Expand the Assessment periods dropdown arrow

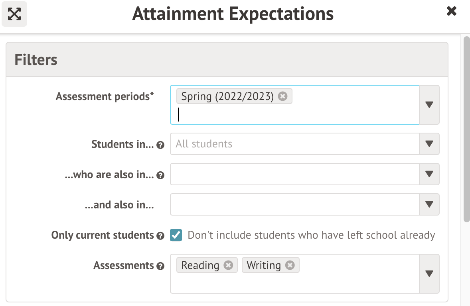[429, 105]
